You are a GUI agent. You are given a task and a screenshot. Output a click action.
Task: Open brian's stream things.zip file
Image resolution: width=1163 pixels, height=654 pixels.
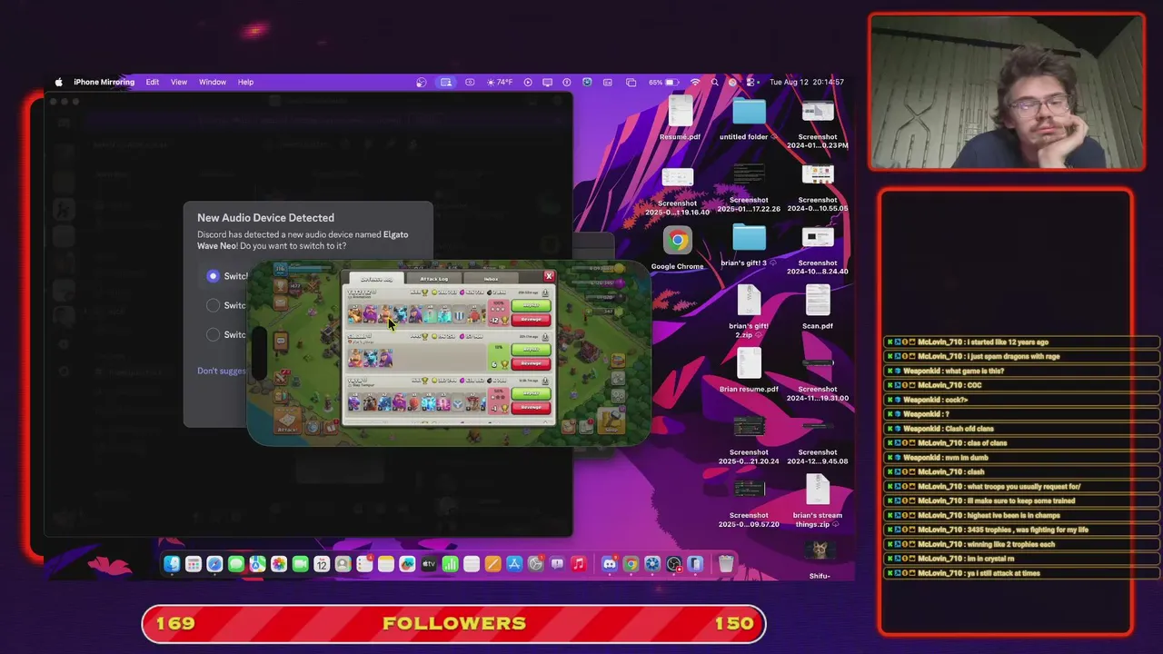(818, 500)
